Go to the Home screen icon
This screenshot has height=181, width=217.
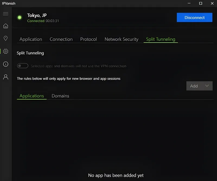tap(5, 26)
